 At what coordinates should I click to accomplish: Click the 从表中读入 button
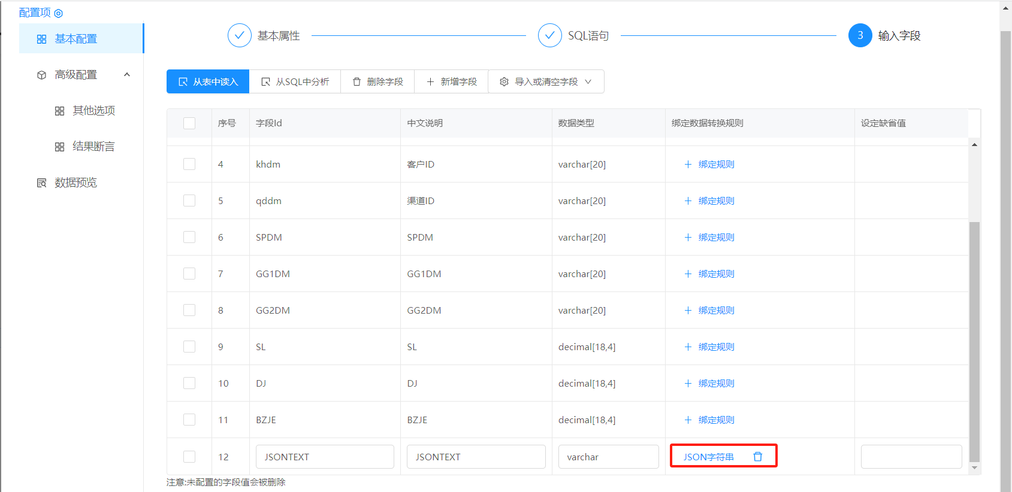pos(208,81)
